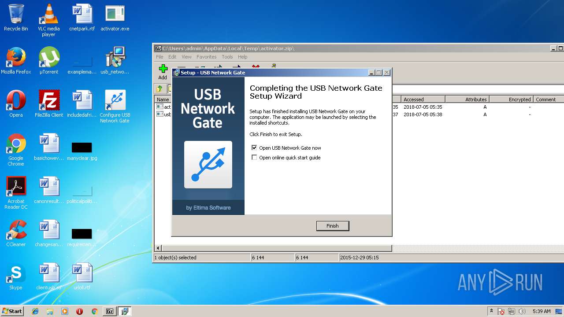This screenshot has height=317, width=564.
Task: Sort by the Attributes column header
Action: (x=467, y=100)
